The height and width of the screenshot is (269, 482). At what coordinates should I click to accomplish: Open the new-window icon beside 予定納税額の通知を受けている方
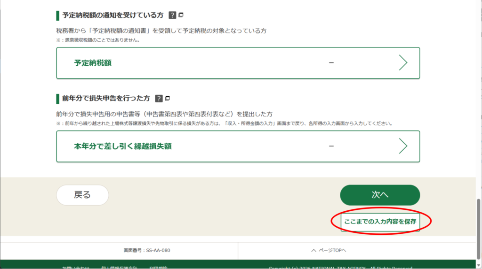pos(181,15)
